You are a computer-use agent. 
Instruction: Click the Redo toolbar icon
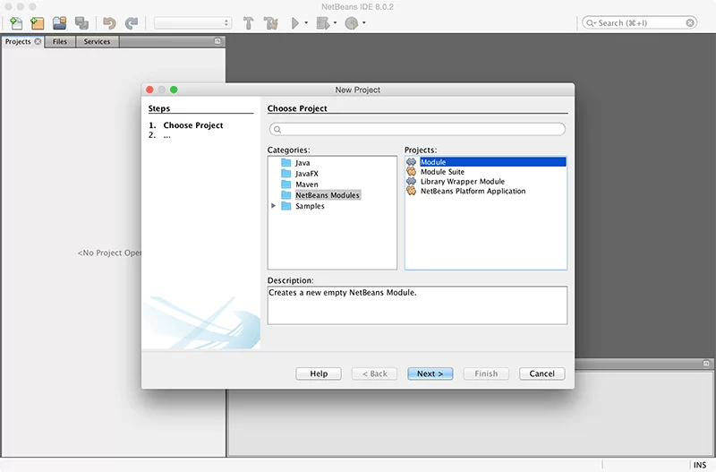[x=132, y=23]
